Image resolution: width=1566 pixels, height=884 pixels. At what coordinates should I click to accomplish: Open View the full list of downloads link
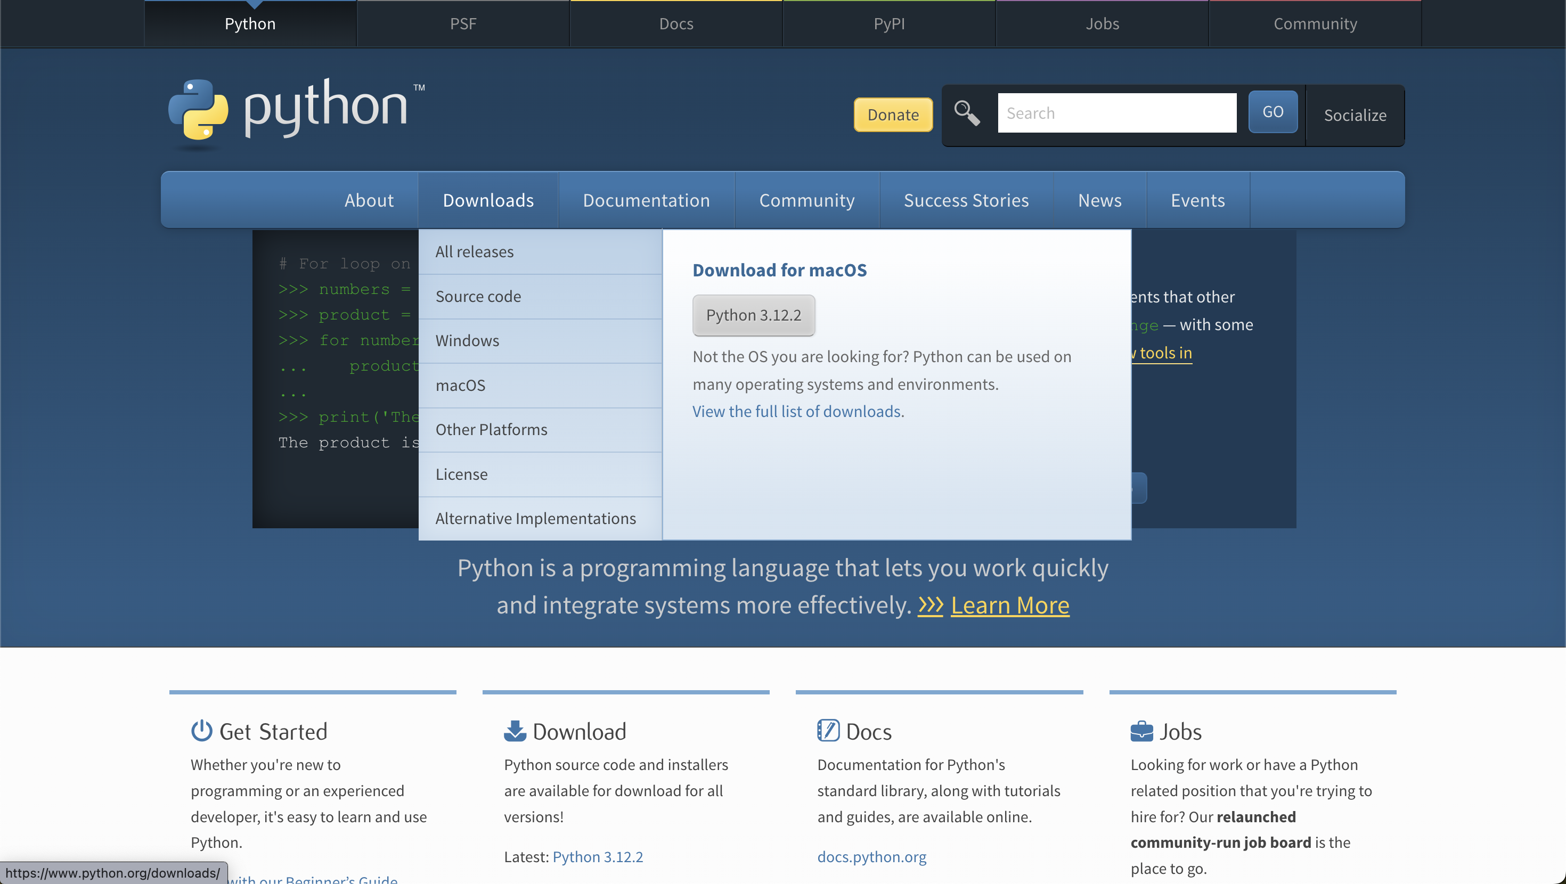[796, 412]
